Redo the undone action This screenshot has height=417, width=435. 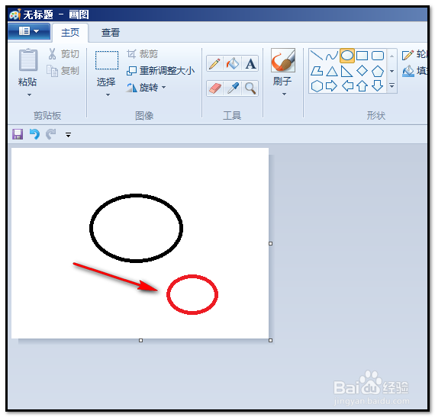click(51, 134)
